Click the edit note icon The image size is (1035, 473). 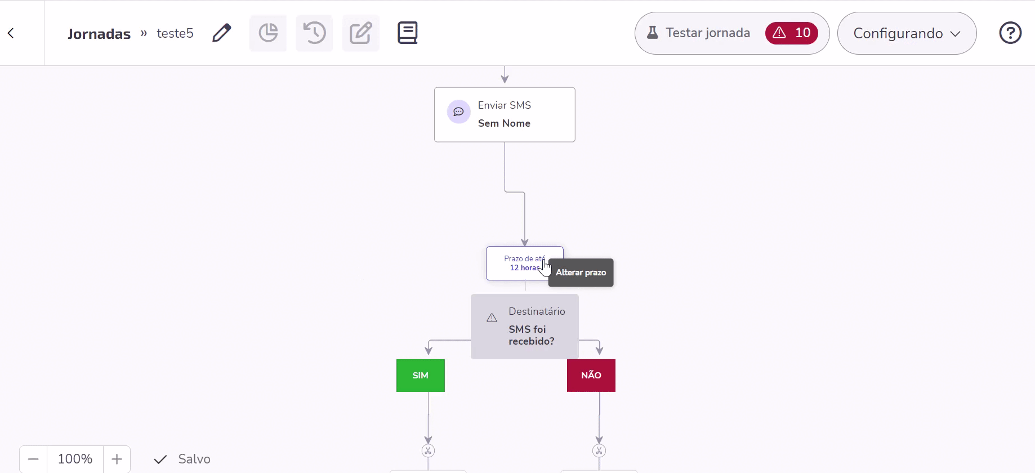point(361,33)
